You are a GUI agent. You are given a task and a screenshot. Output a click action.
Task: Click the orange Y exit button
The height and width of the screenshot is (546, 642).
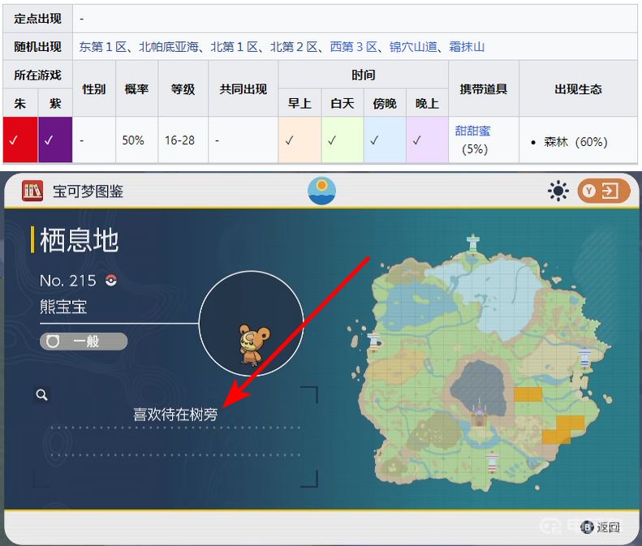(x=604, y=191)
